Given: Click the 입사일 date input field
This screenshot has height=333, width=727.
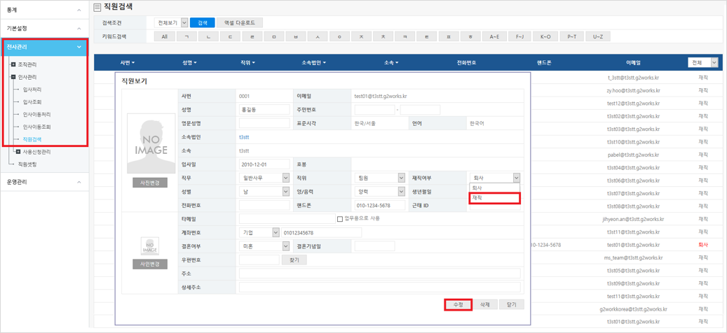Looking at the screenshot, I should 264,164.
